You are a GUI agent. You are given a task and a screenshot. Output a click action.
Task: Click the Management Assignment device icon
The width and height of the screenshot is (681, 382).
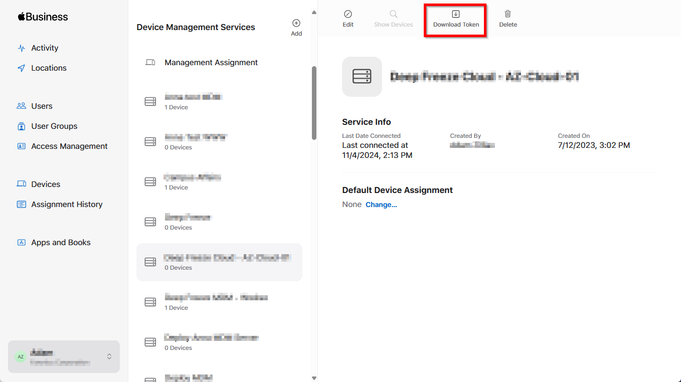[150, 63]
